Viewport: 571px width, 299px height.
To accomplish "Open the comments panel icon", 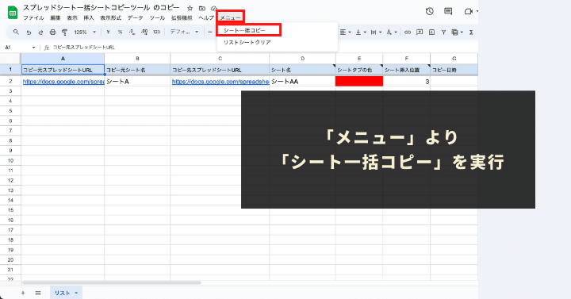I will click(448, 11).
